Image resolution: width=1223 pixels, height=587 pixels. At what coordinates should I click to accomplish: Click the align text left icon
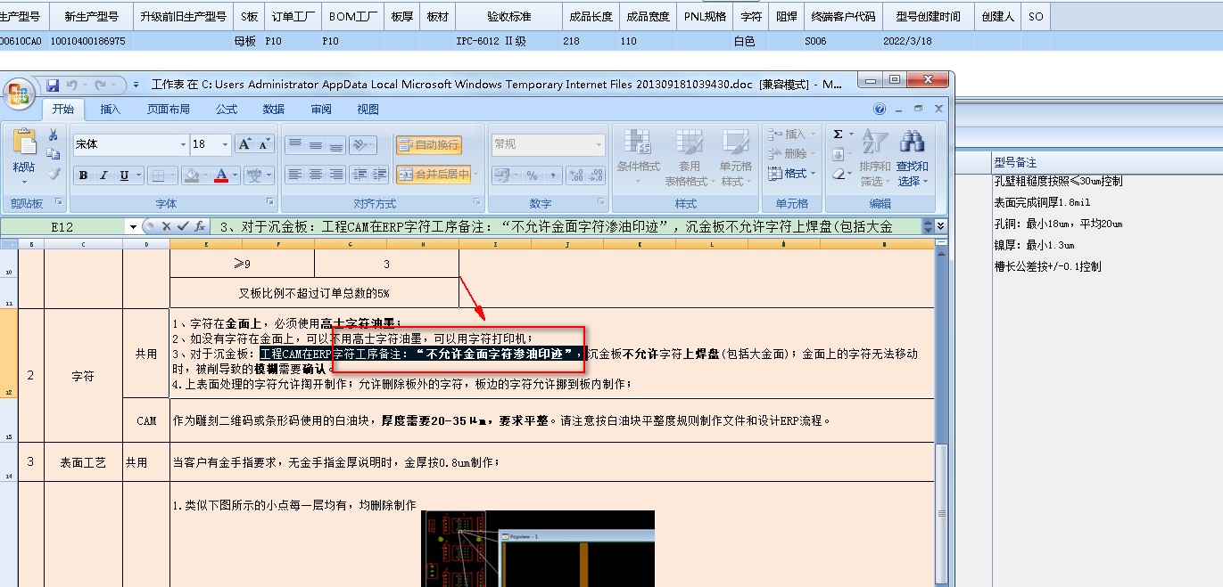[x=295, y=175]
